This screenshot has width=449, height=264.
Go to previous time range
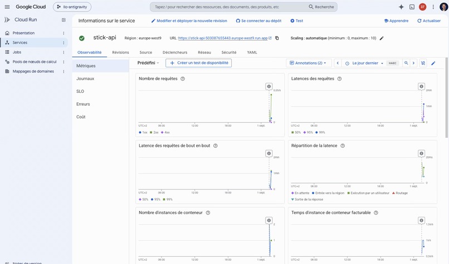pyautogui.click(x=338, y=63)
